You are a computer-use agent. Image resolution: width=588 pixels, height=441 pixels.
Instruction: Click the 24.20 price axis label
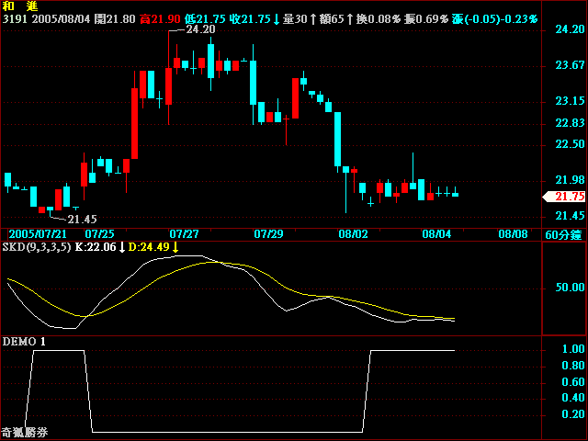pos(570,29)
